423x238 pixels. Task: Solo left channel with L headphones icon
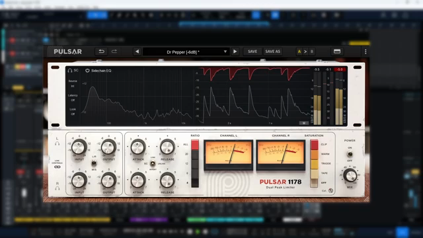click(58, 143)
